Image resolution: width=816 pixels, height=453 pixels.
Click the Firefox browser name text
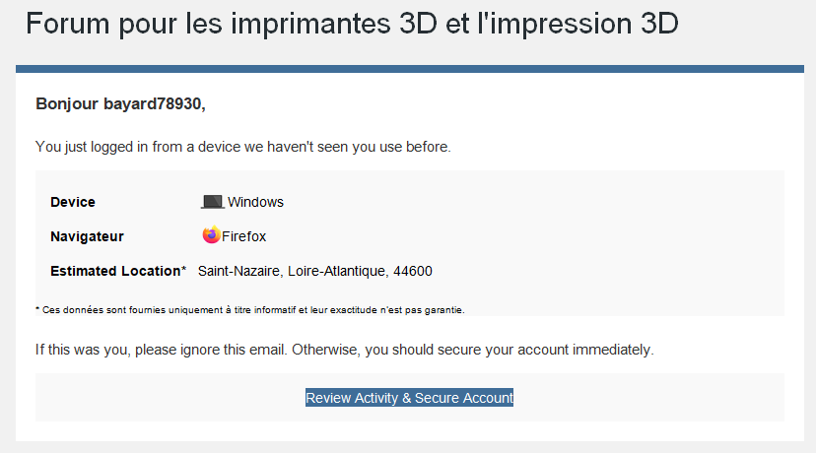click(x=243, y=236)
